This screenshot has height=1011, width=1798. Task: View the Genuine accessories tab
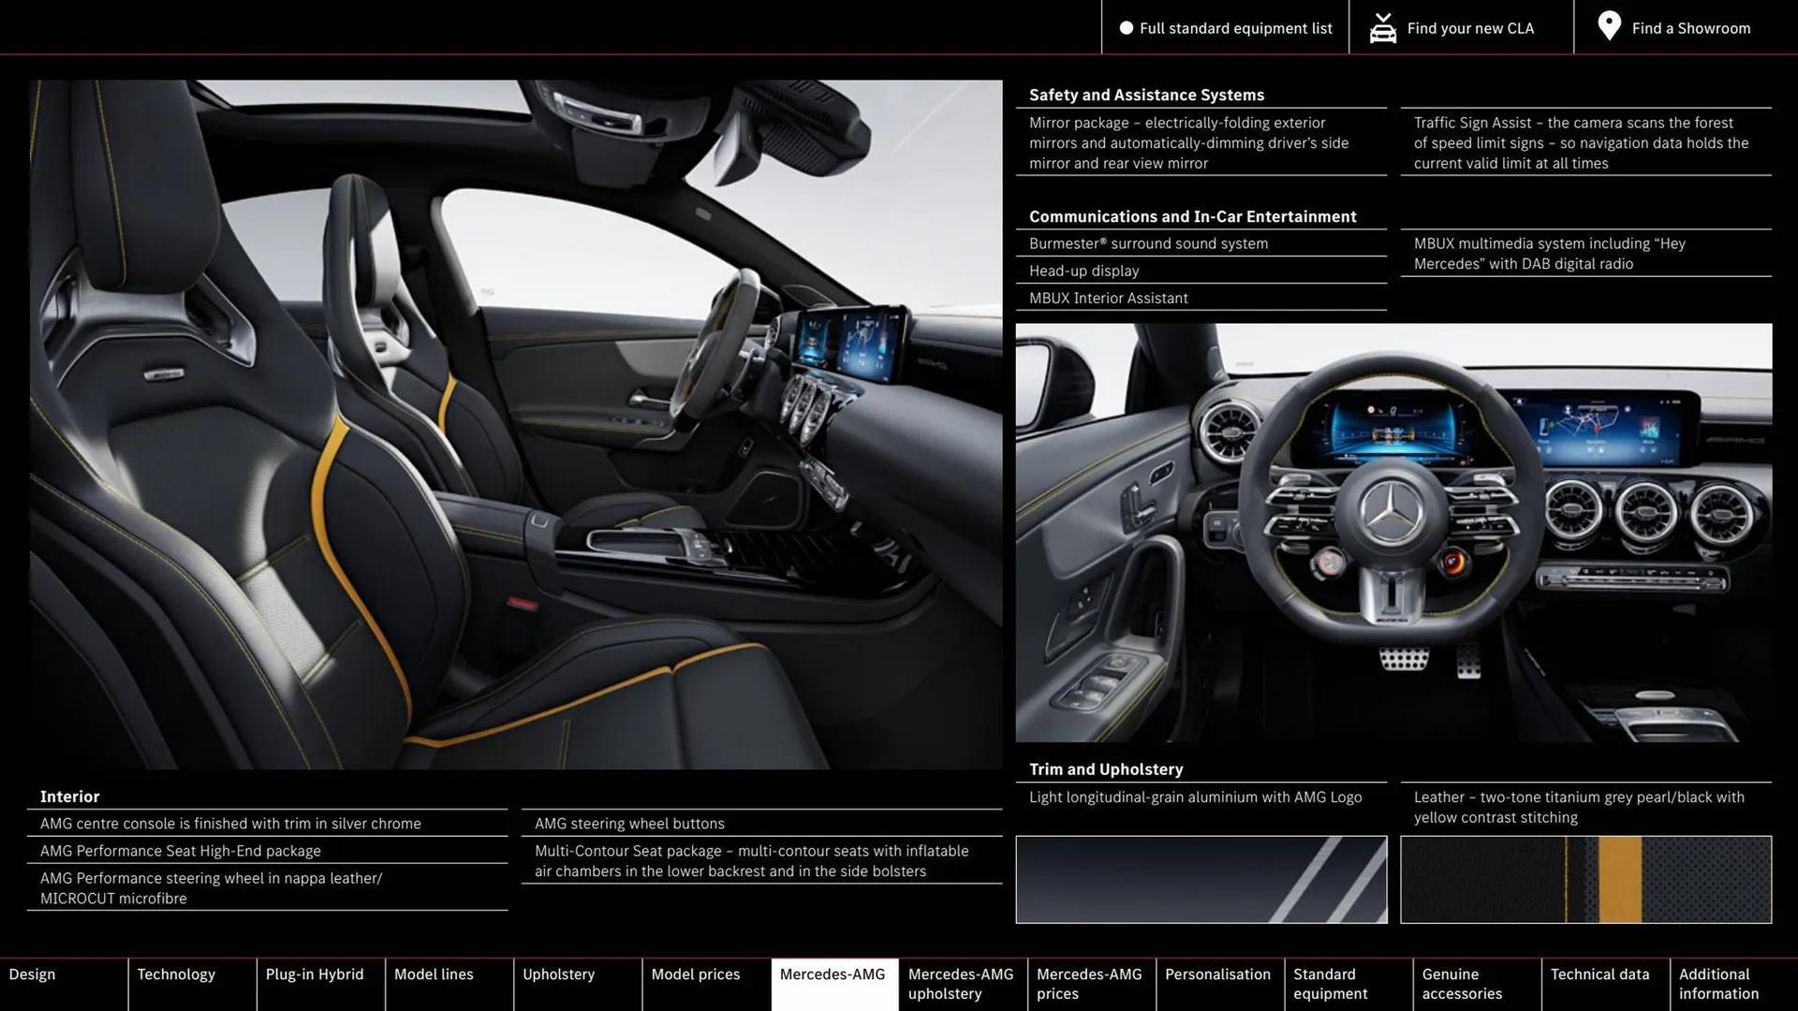tap(1461, 983)
